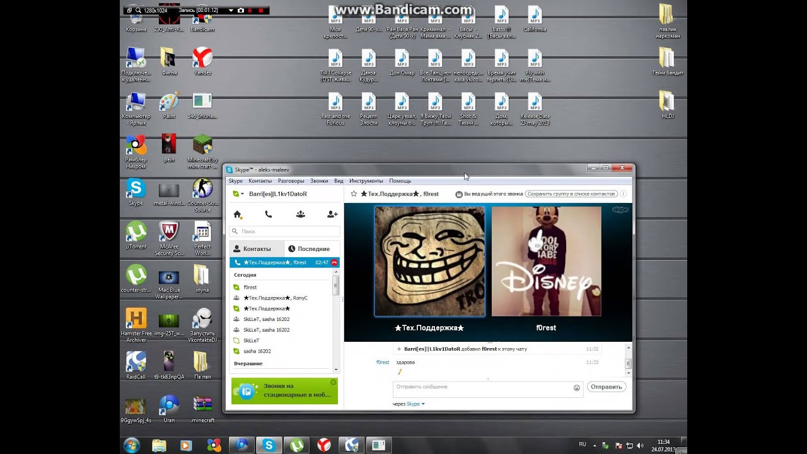The width and height of the screenshot is (807, 454).
Task: Open uTorrent in the taskbar
Action: (x=296, y=445)
